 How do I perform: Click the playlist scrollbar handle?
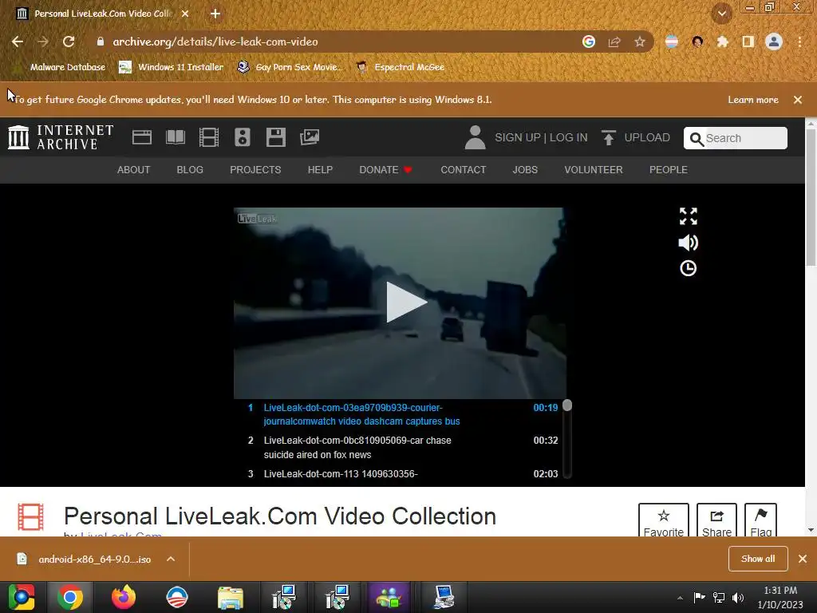(567, 405)
